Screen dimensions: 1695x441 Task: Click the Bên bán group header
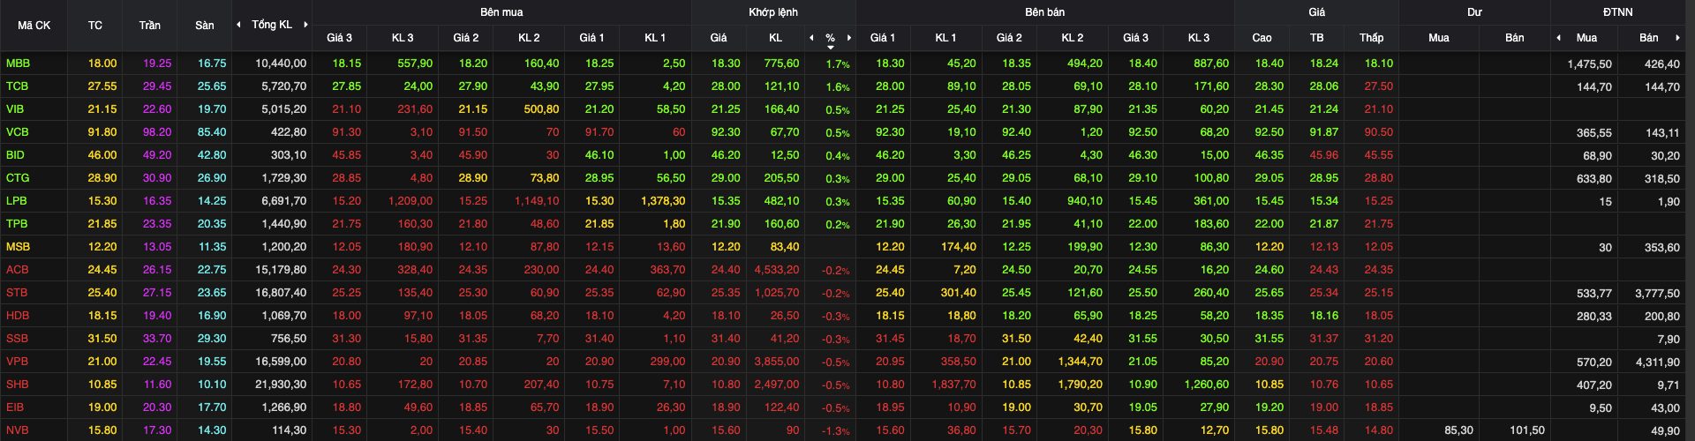coord(1044,12)
